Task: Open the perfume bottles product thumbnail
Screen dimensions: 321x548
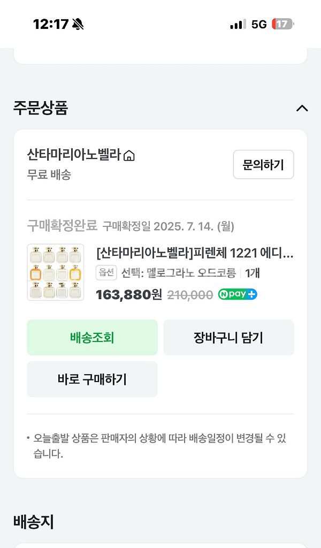Action: tap(56, 272)
